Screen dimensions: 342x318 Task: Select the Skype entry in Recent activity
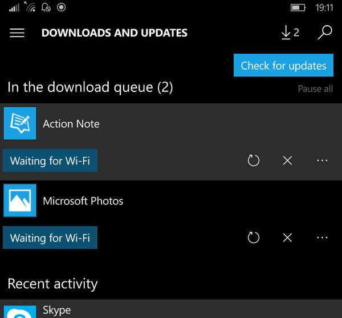point(171,309)
